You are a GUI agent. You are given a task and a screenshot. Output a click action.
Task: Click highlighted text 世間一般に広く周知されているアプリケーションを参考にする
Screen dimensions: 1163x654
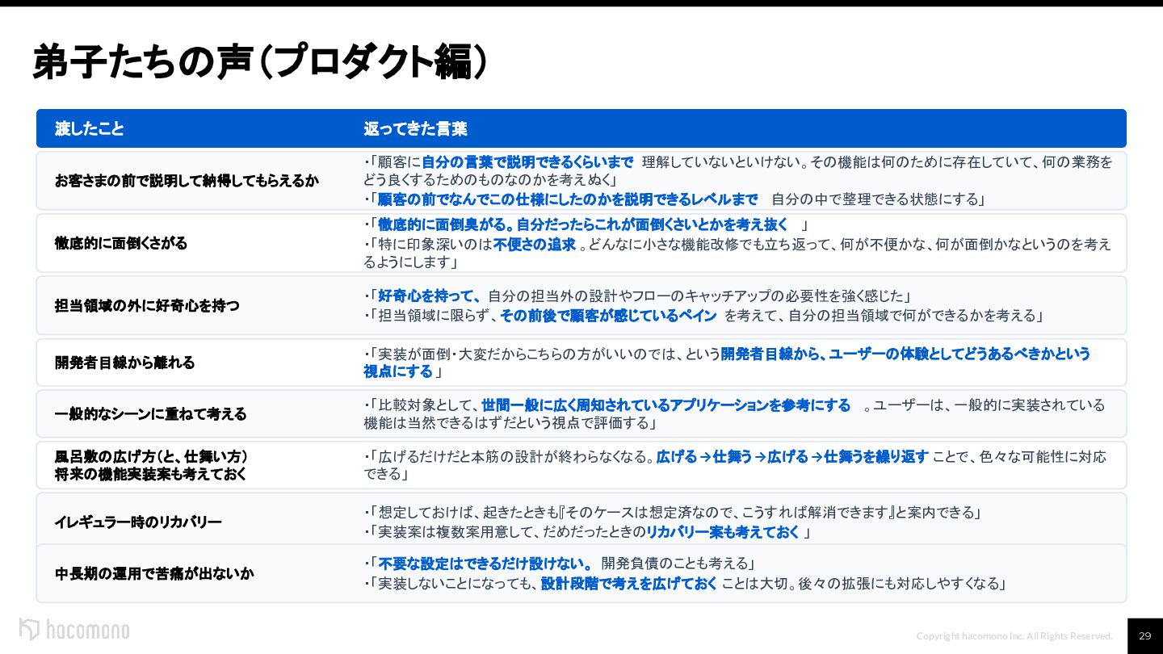(666, 405)
